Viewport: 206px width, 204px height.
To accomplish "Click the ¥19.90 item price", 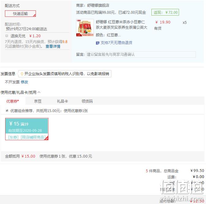I will 163,22.
